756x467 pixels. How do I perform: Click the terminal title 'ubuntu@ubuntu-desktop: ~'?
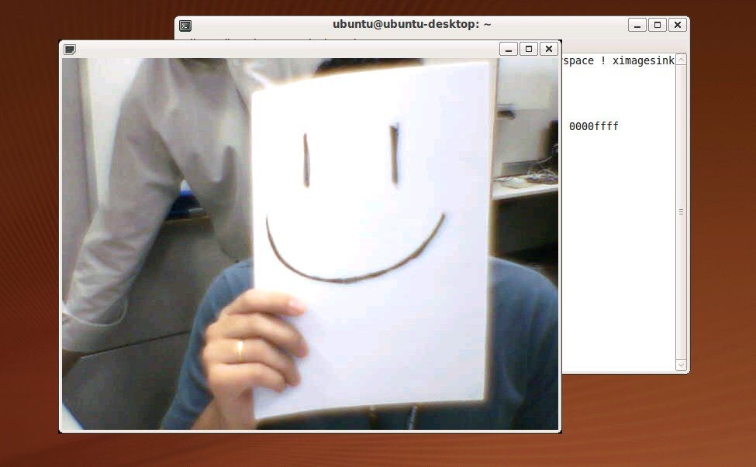412,25
